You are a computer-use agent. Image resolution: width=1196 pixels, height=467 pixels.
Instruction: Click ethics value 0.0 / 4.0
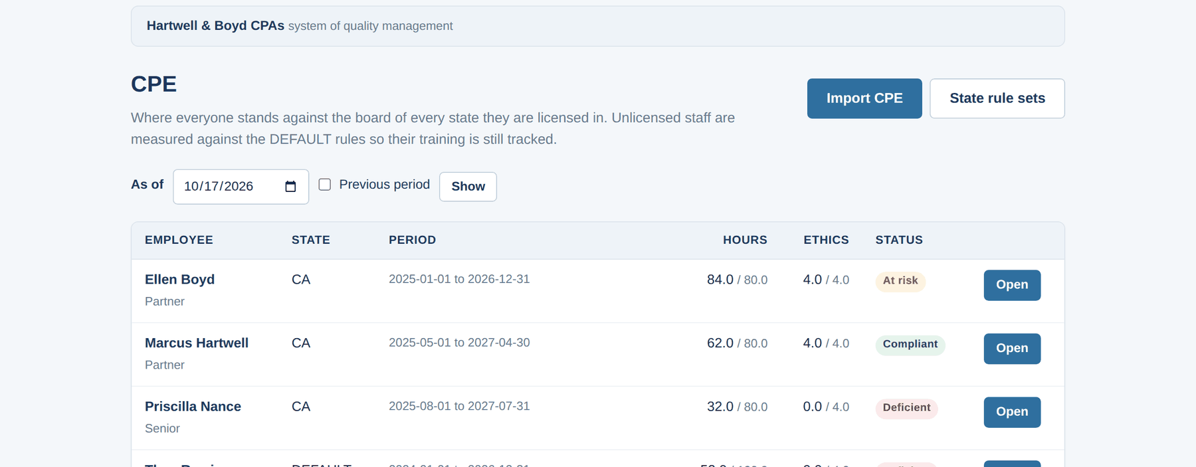click(826, 407)
